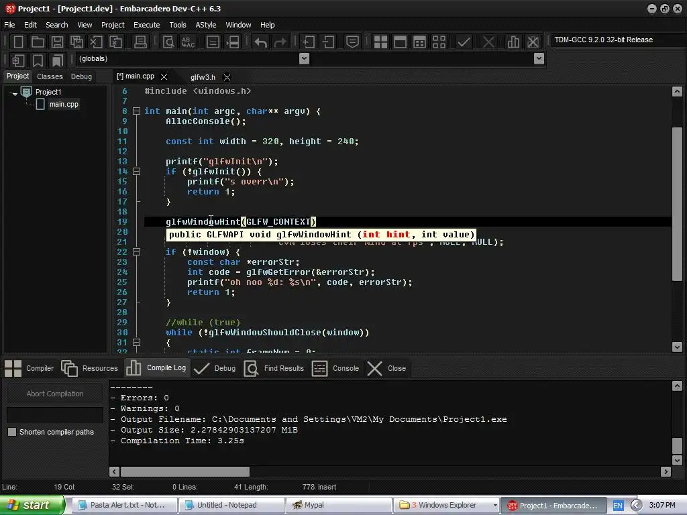
Task: Open the bottom panel Debug tab
Action: point(215,368)
